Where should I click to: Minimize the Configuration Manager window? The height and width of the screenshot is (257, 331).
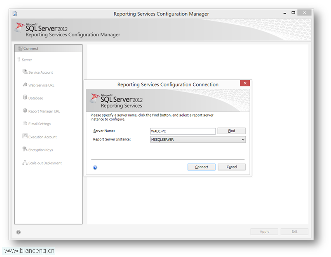(x=285, y=13)
